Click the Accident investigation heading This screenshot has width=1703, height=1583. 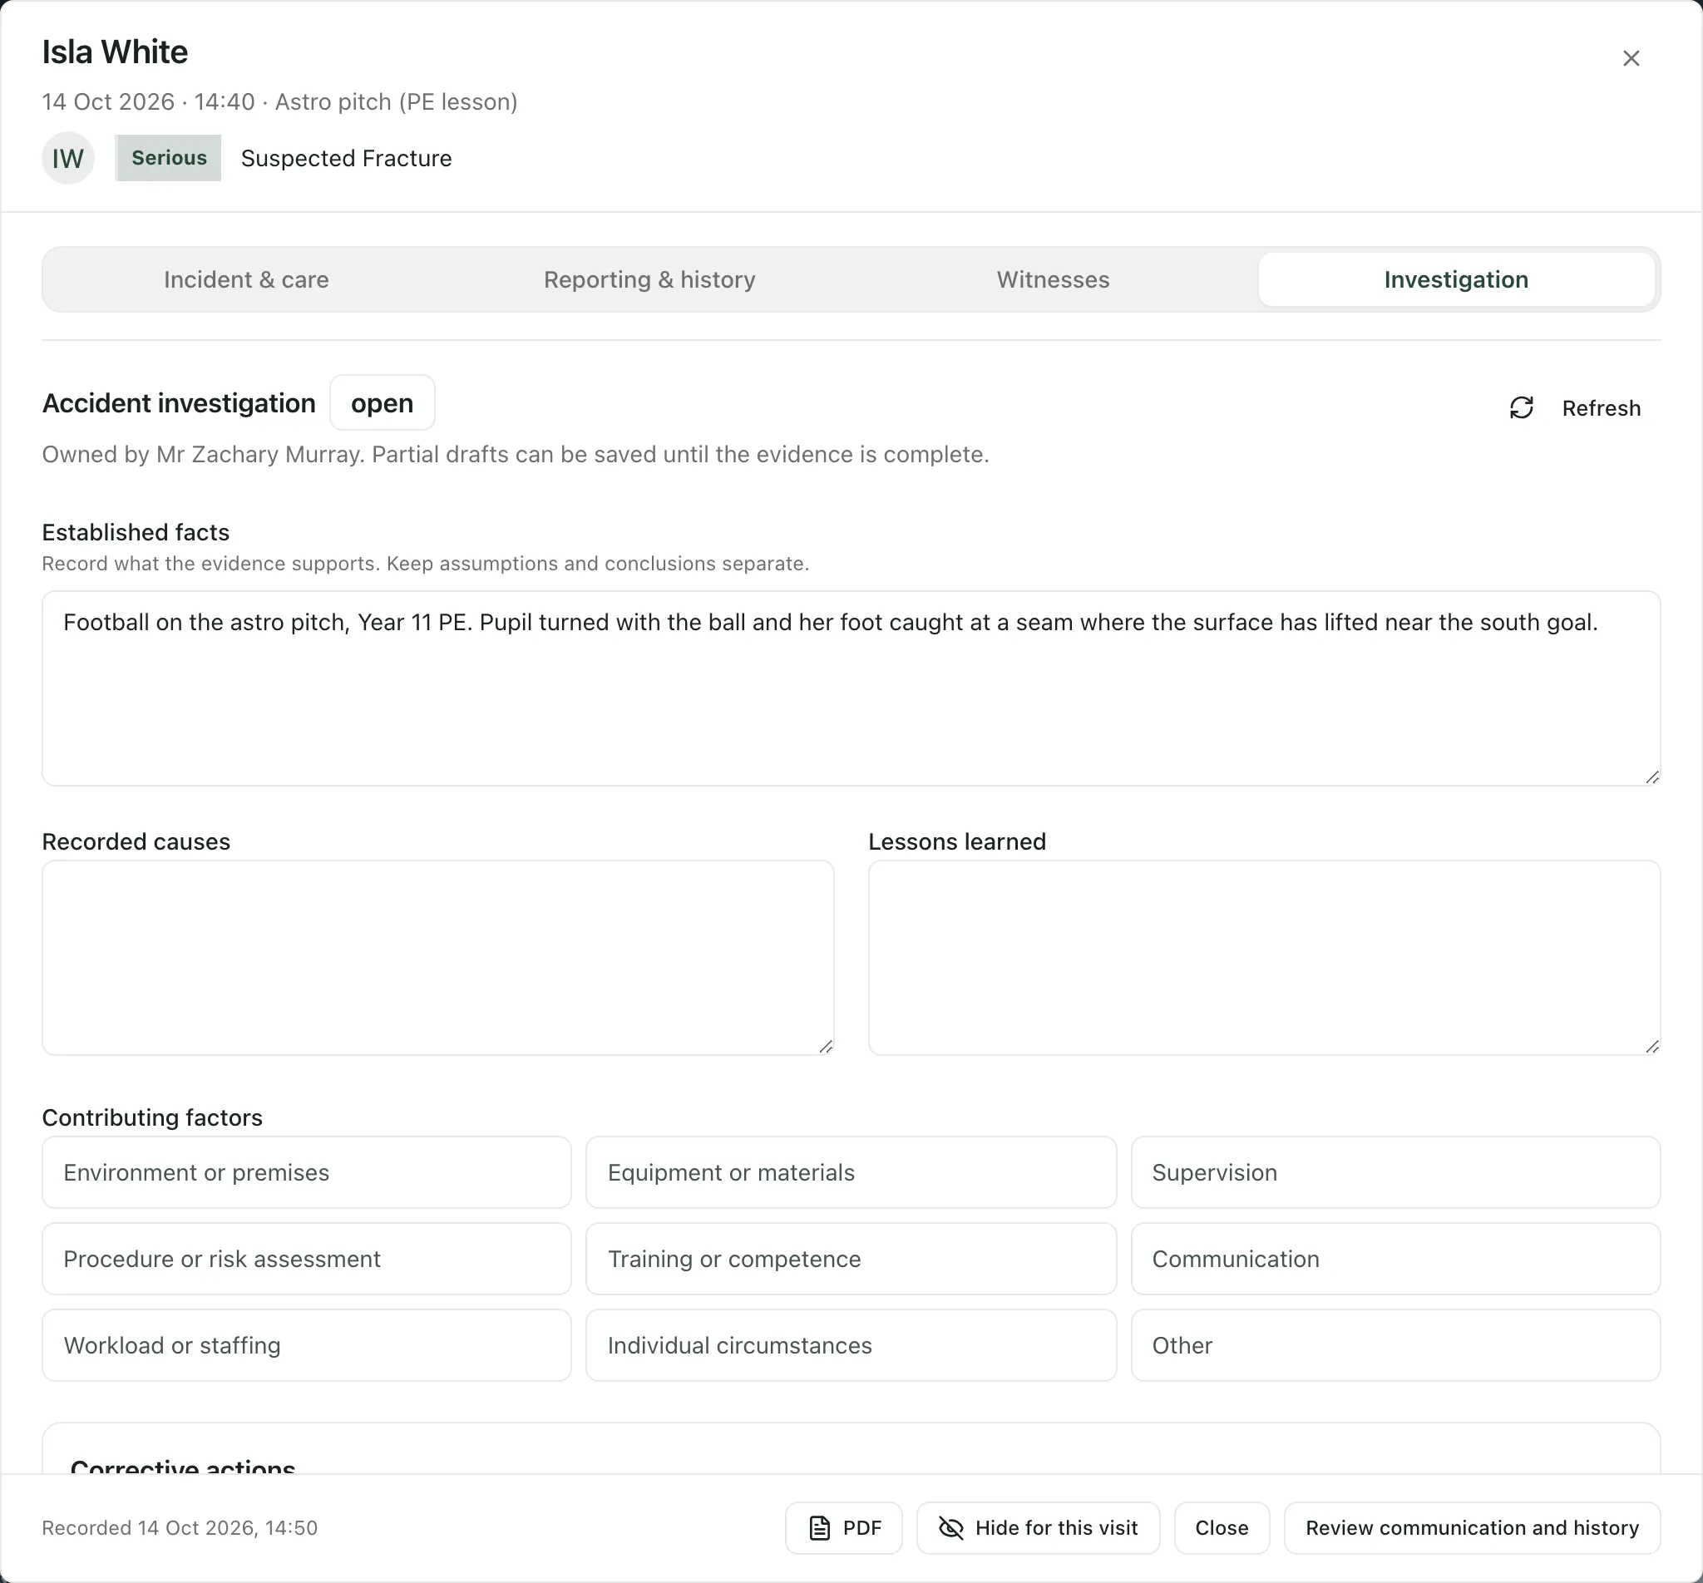coord(179,403)
